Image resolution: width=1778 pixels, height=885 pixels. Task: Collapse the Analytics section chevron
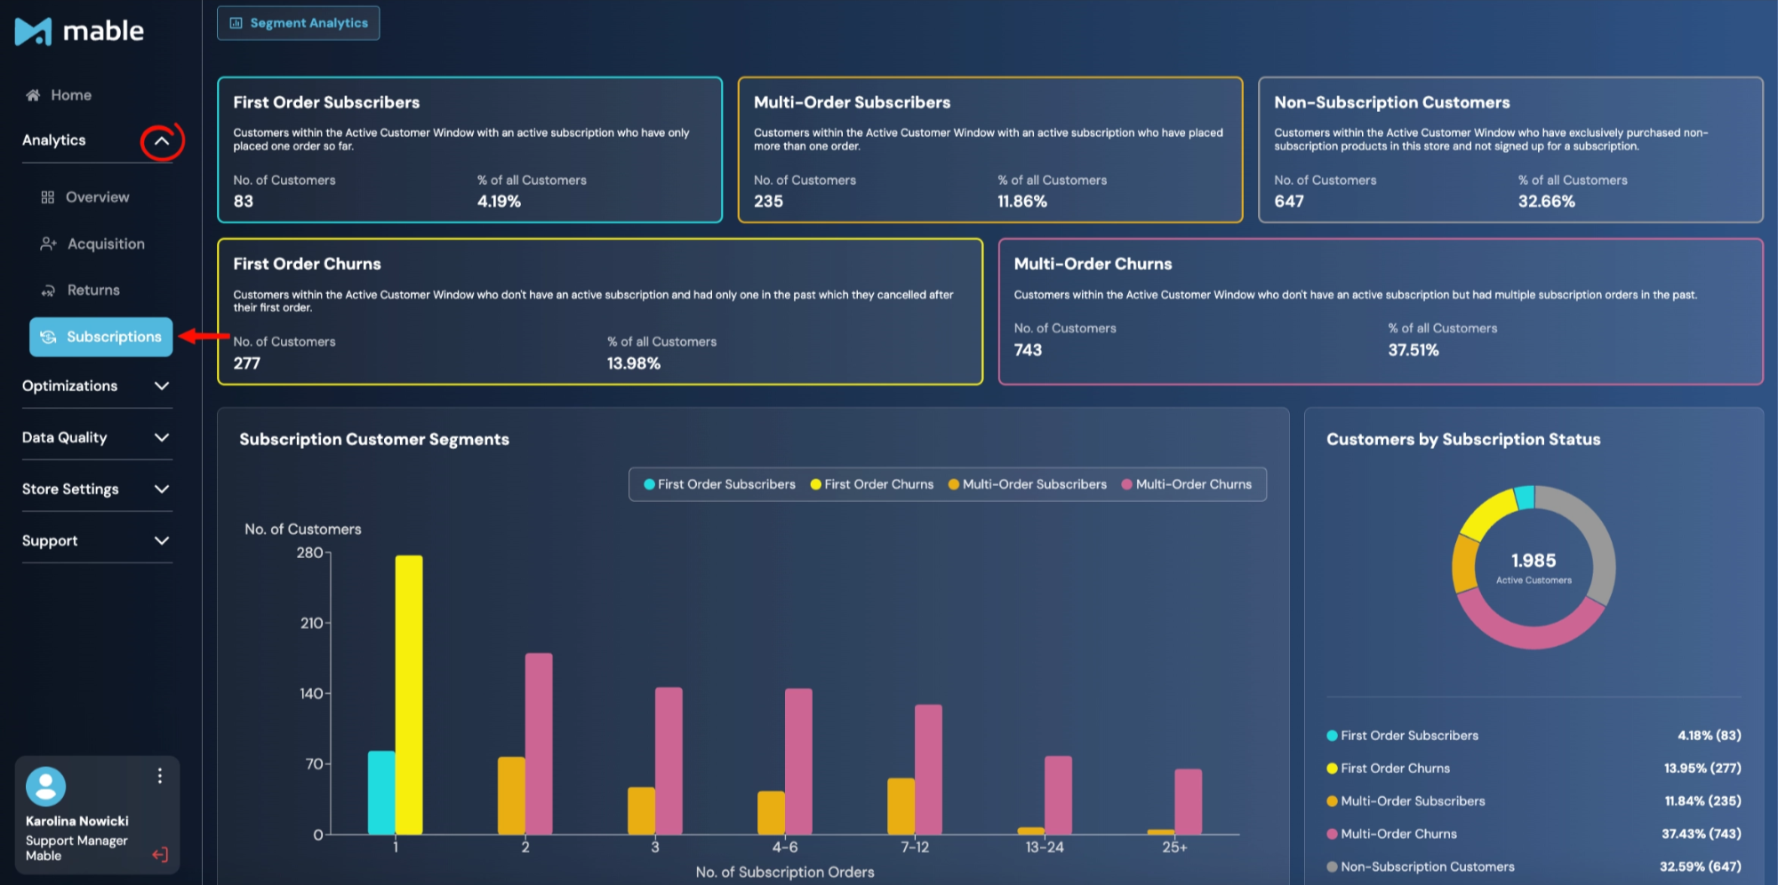pos(162,140)
